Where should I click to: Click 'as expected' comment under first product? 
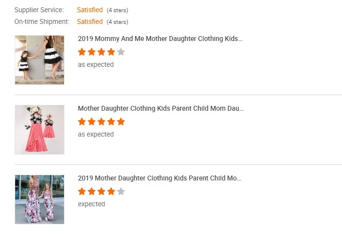(96, 65)
